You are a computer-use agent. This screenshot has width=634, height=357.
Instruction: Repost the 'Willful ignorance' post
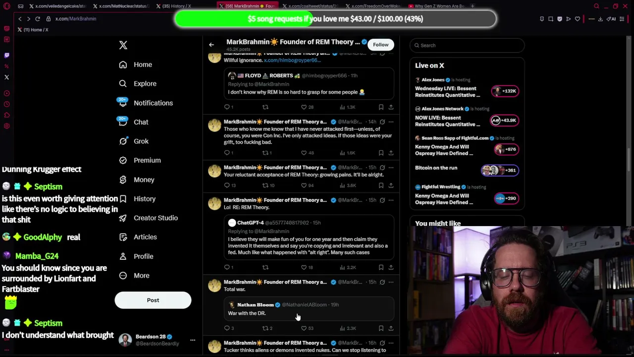click(x=265, y=107)
